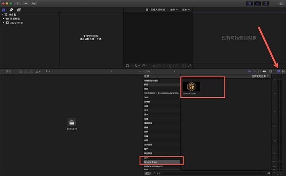
Task: Expand the 2020-10-21 event triangle
Action: (3, 23)
